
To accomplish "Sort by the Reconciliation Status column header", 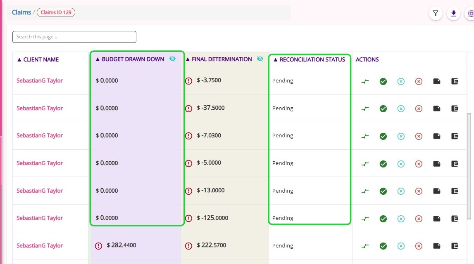I will [x=309, y=59].
